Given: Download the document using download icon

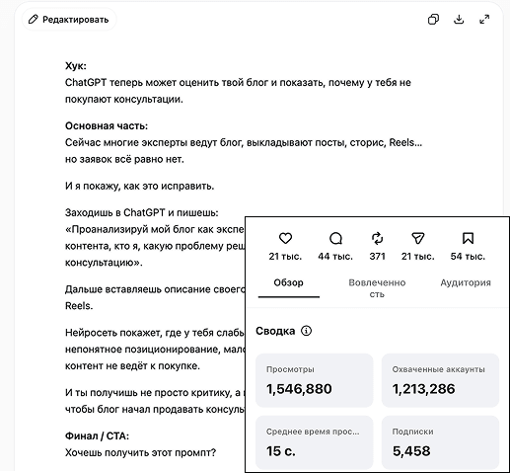Looking at the screenshot, I should [x=459, y=20].
